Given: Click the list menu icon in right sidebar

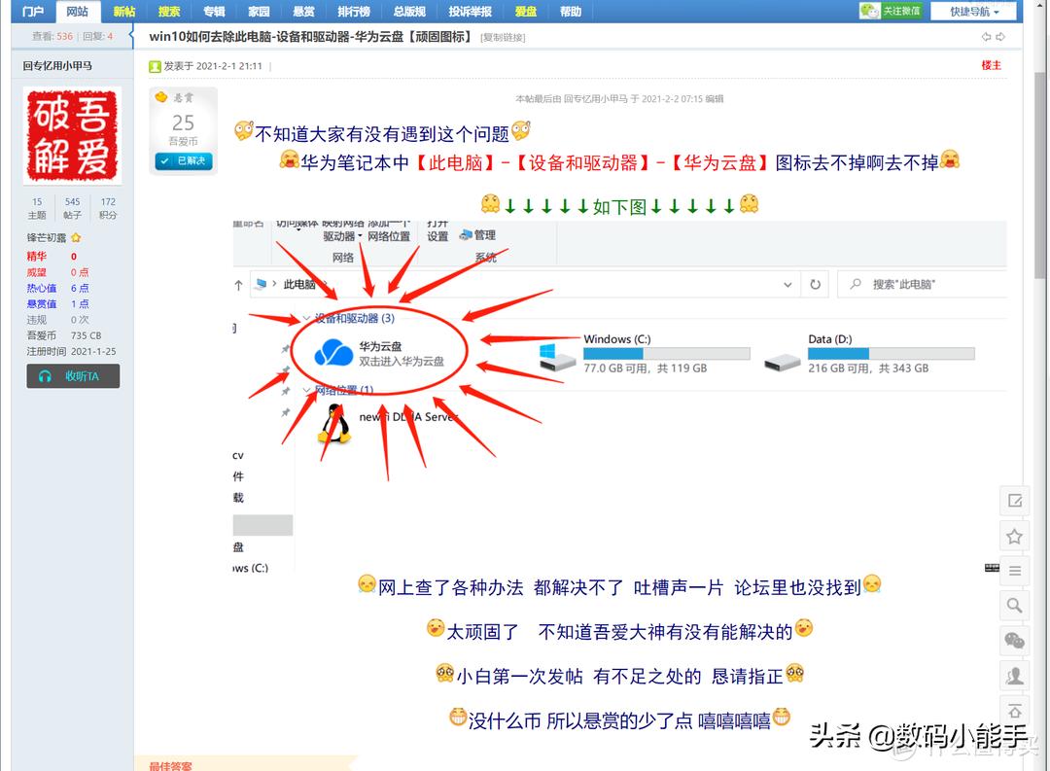Looking at the screenshot, I should pyautogui.click(x=1014, y=571).
